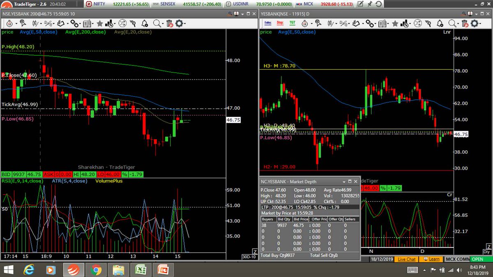The width and height of the screenshot is (493, 277).
Task: Open the book icon in left chart toolbar
Action: 87,23
